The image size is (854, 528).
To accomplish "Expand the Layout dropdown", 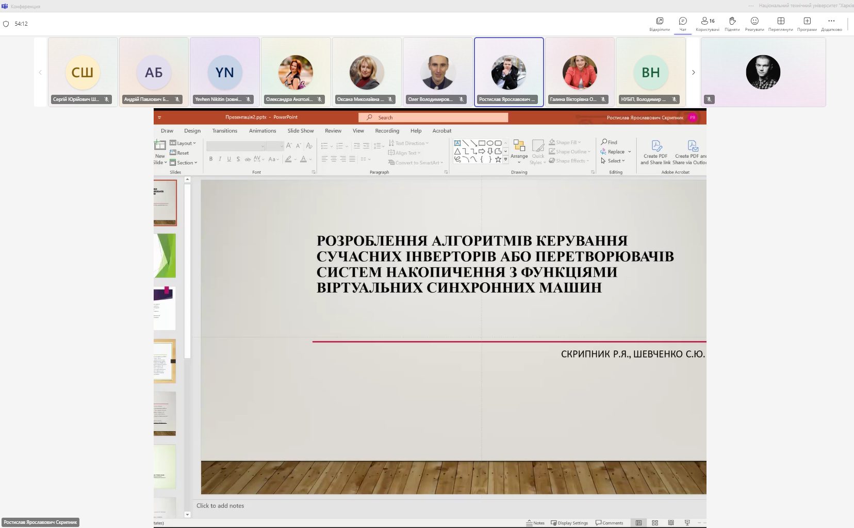I will click(x=183, y=143).
